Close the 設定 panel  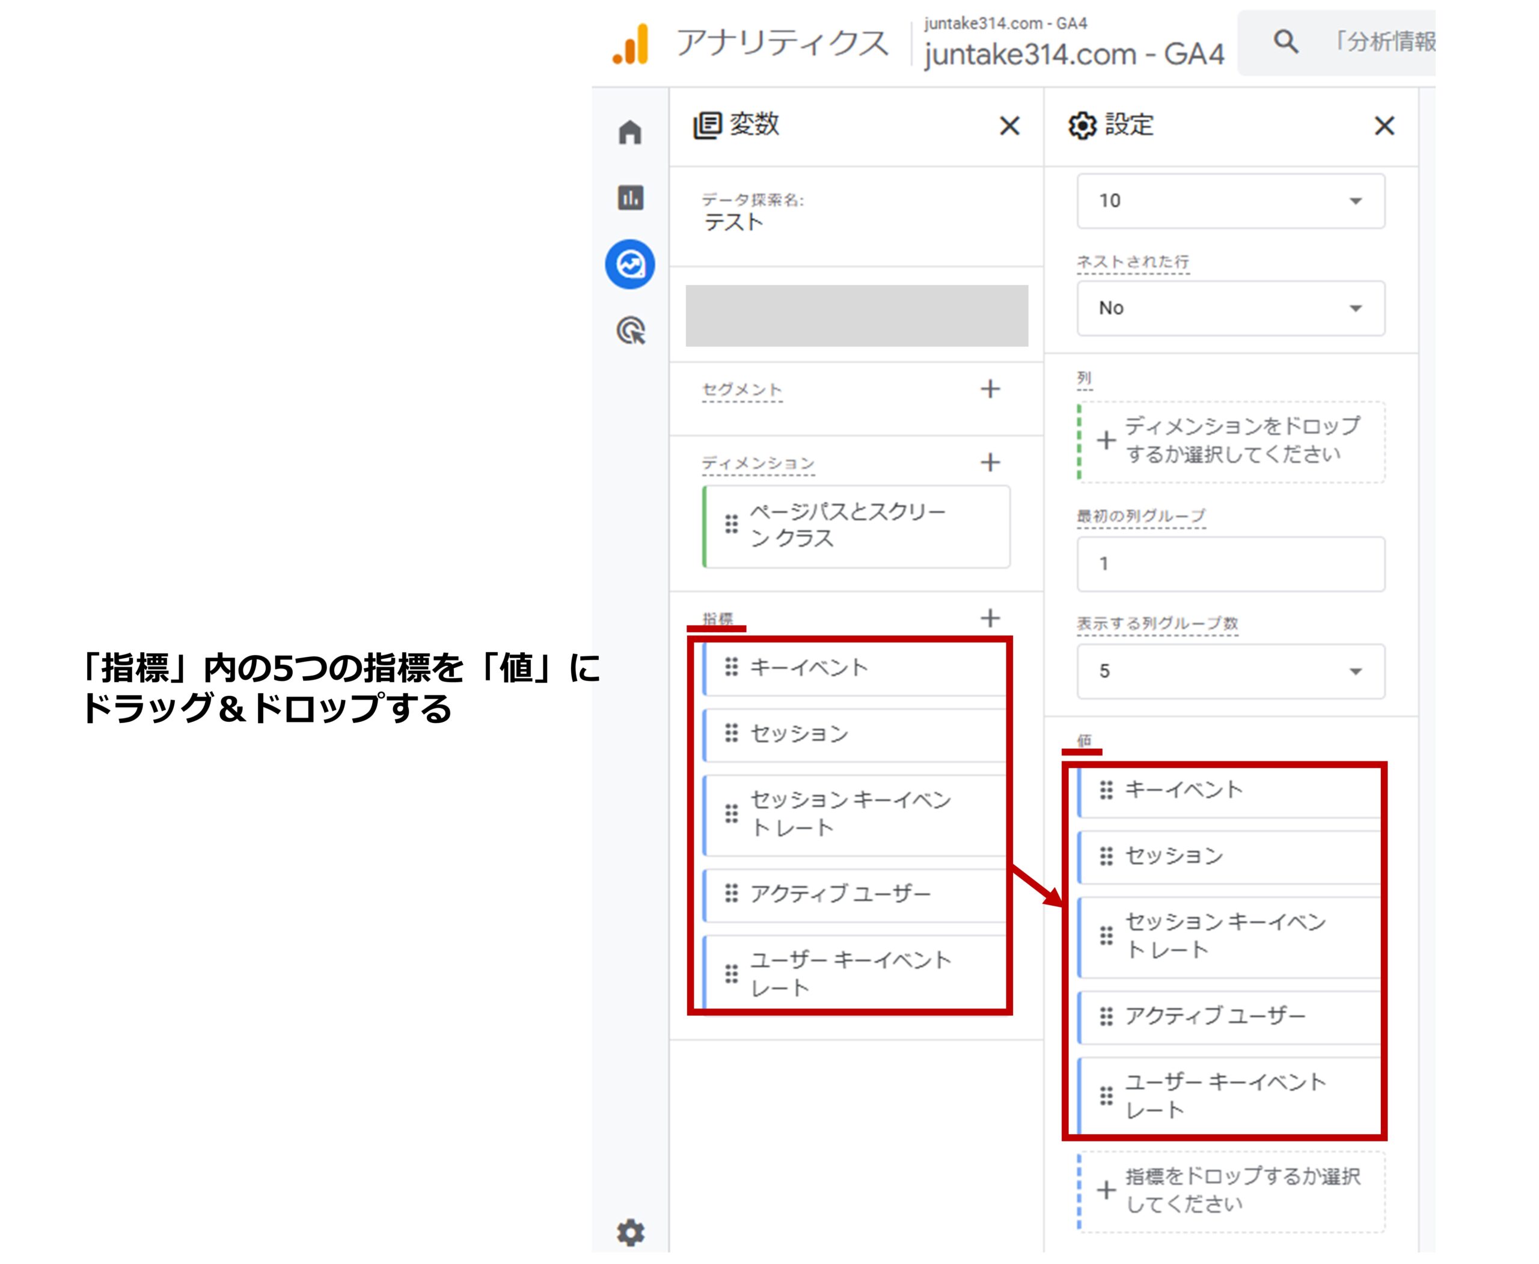pos(1384,127)
